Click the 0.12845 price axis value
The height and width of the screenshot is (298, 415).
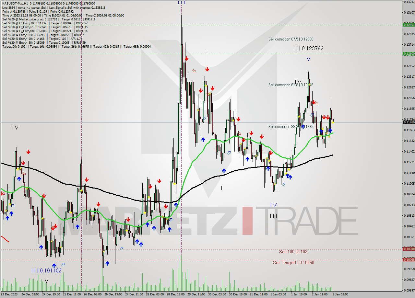[x=409, y=34]
